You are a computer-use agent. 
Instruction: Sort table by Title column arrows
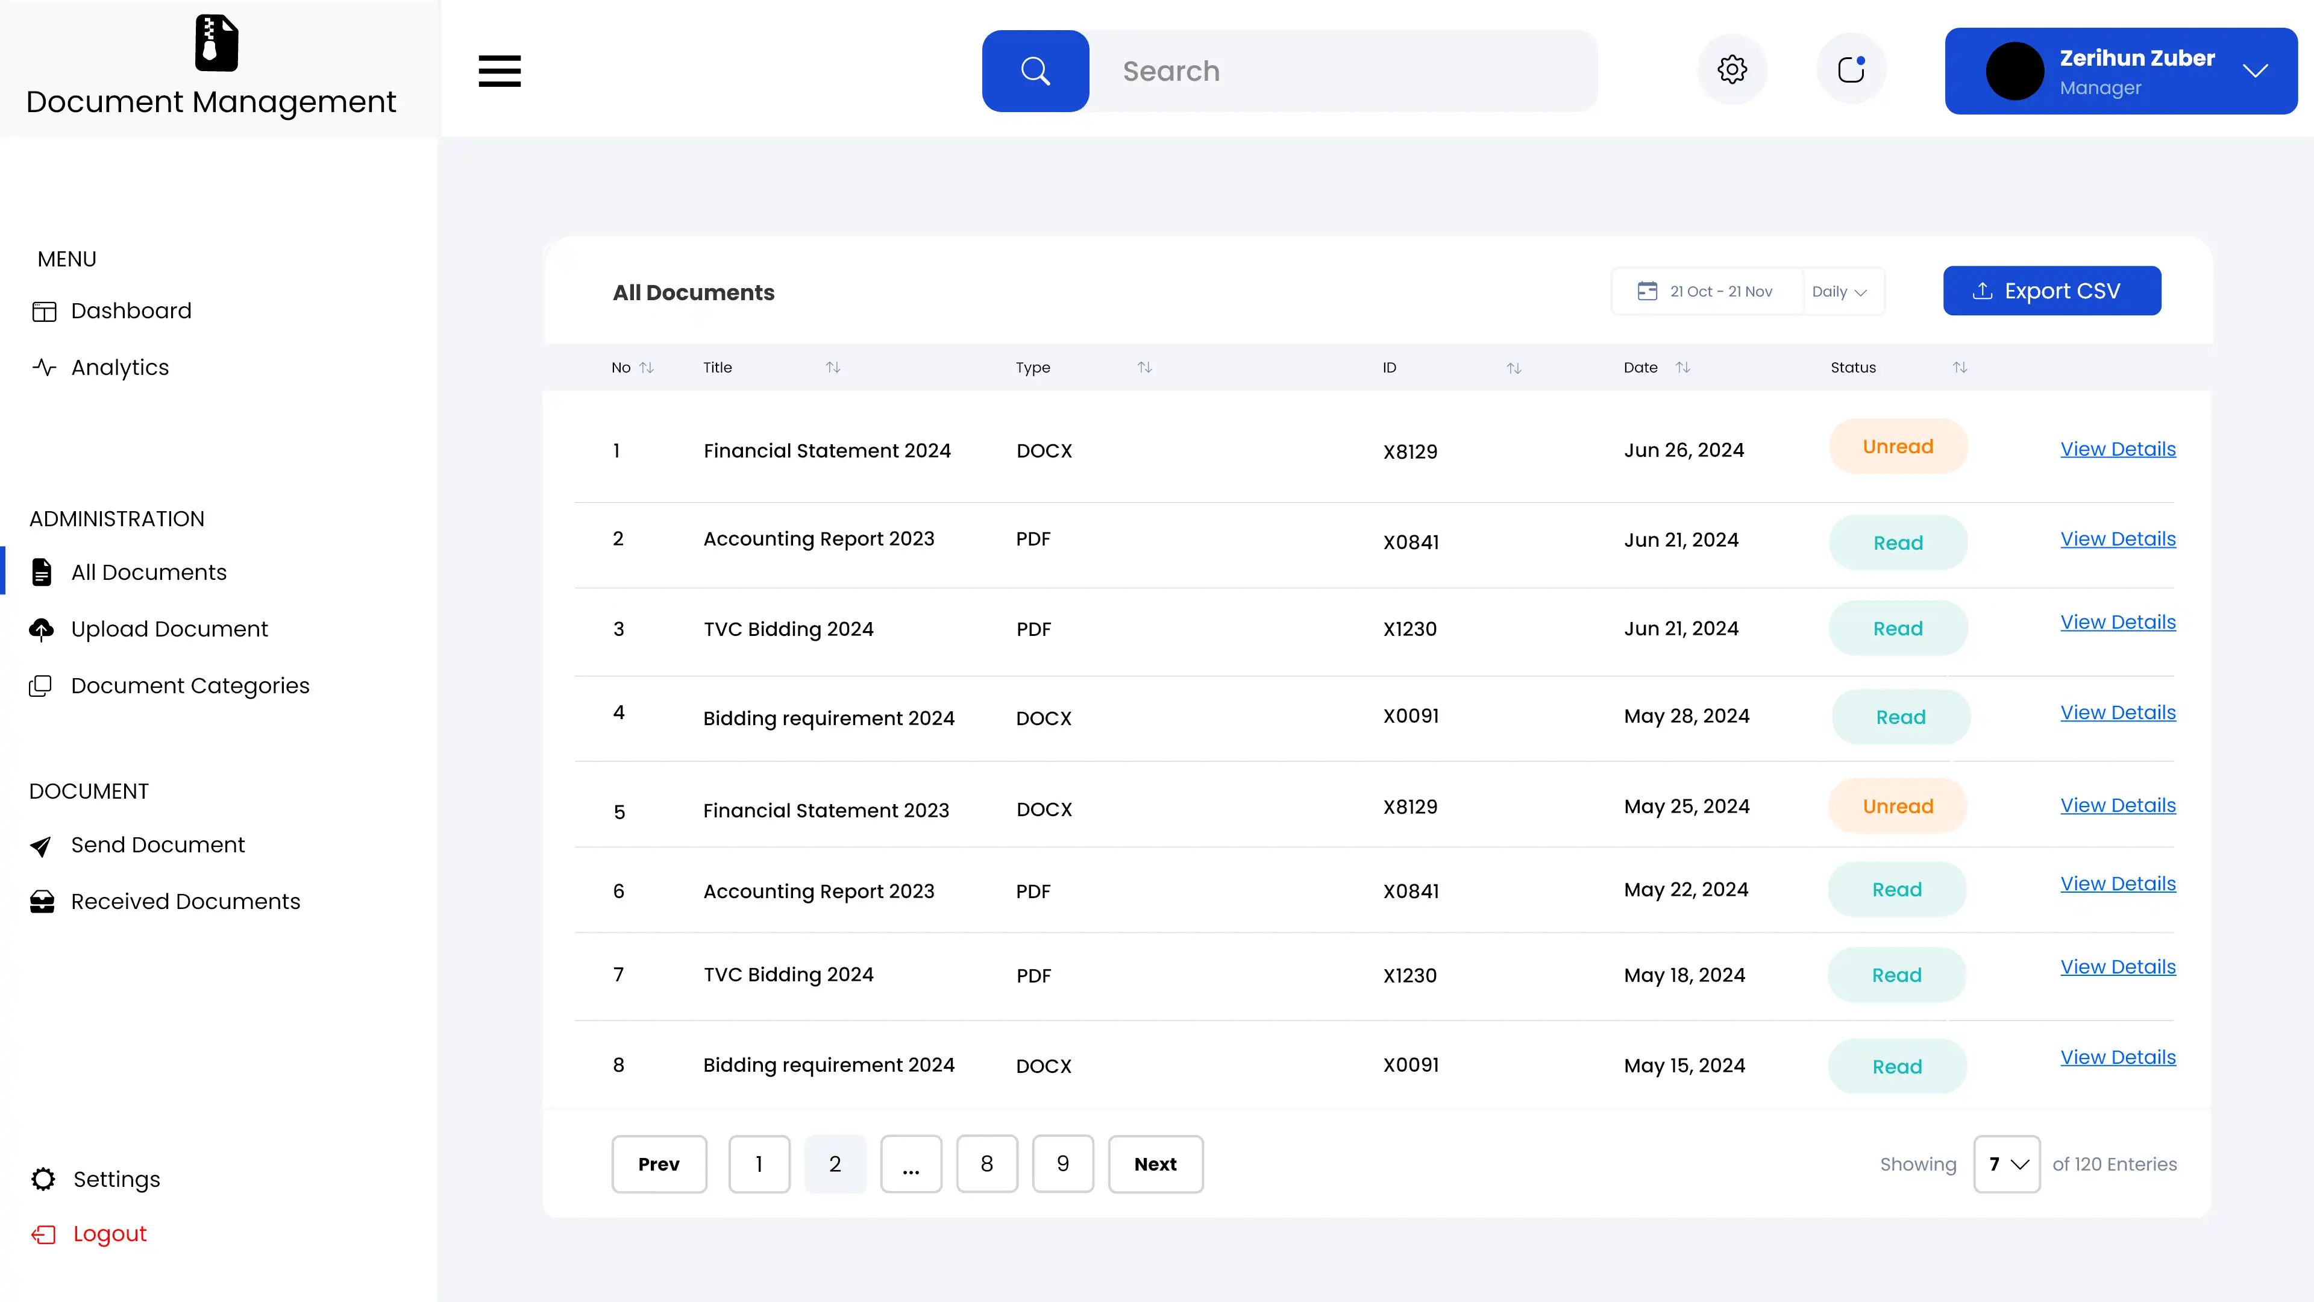833,368
